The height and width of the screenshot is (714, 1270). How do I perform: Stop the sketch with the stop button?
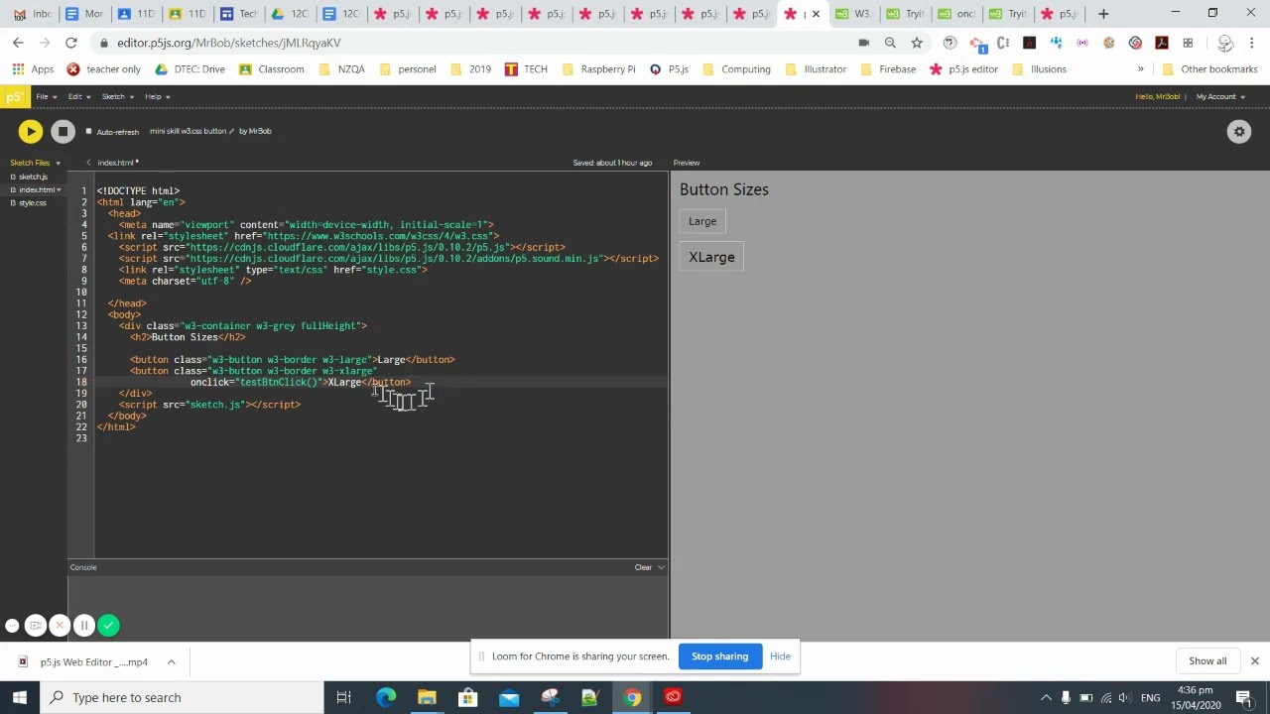click(63, 131)
